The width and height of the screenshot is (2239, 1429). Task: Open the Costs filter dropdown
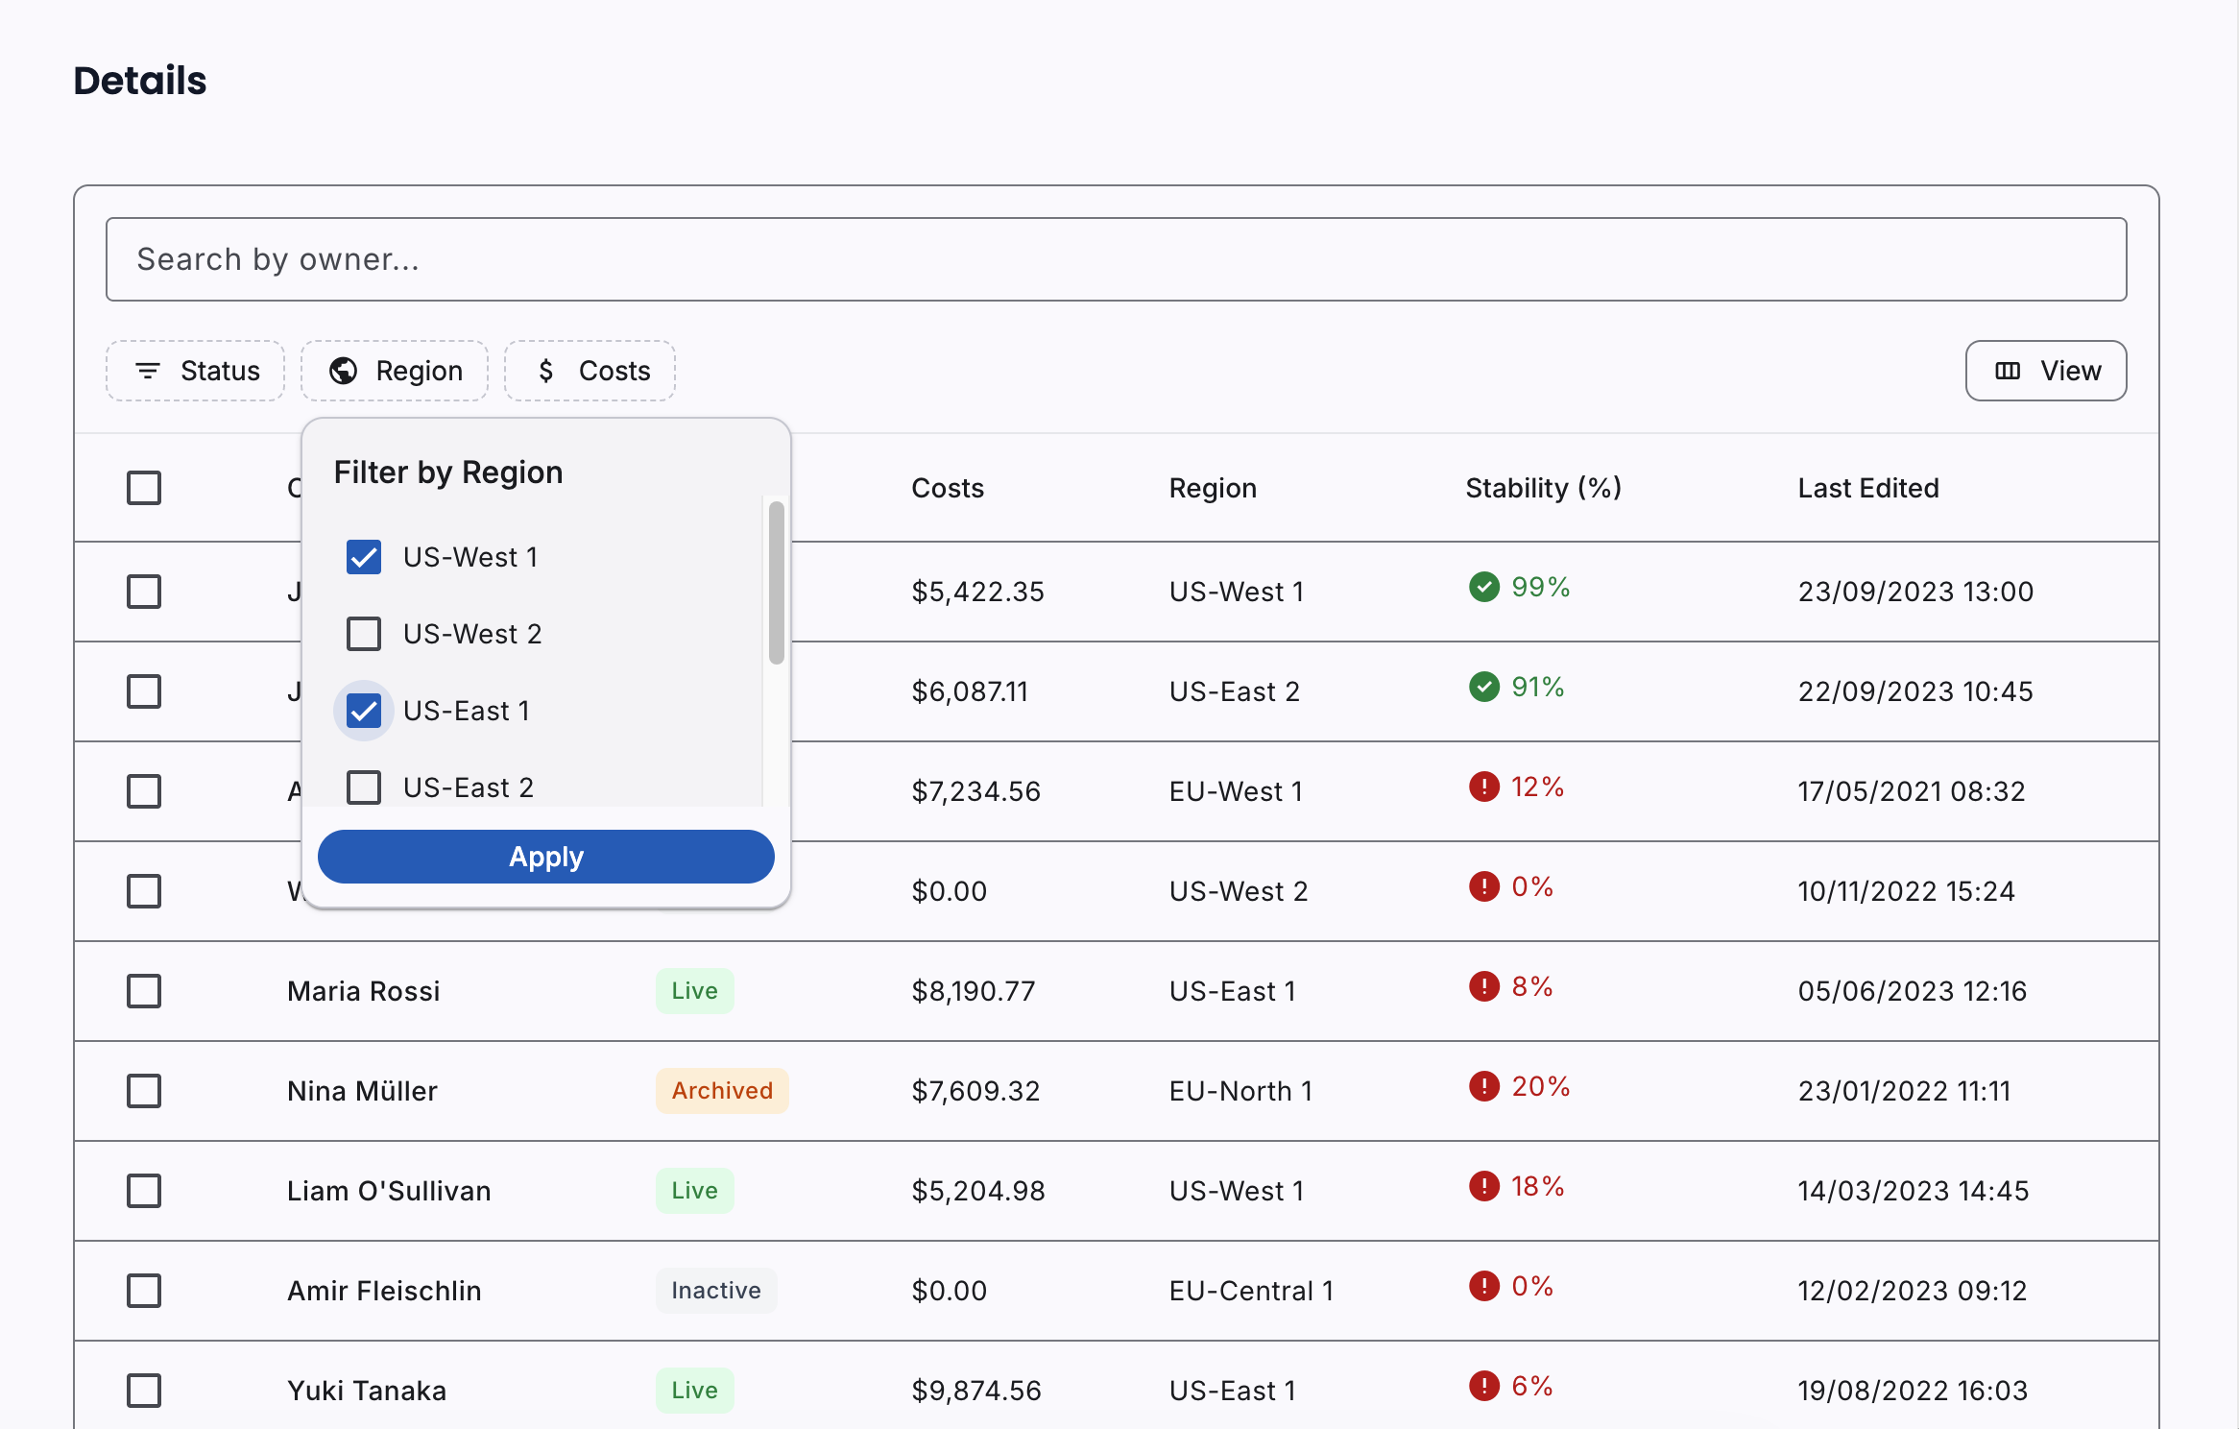[590, 371]
